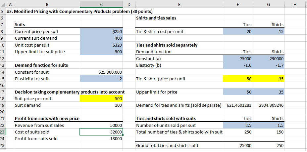Click 'Demand function for suits' heading
Viewport: 307px width, 152px height.
[41, 65]
